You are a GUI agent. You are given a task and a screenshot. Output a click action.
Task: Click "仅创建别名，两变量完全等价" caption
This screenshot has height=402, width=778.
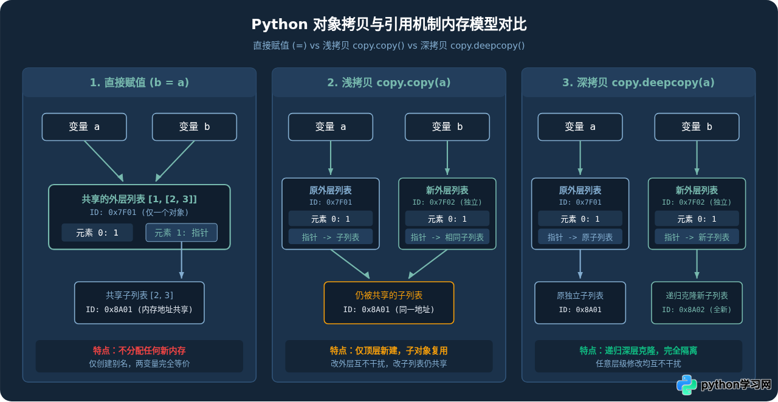139,364
